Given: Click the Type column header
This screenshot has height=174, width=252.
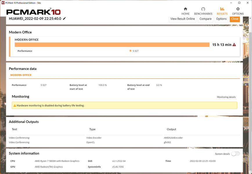Looking at the screenshot, I should coord(92,129).
